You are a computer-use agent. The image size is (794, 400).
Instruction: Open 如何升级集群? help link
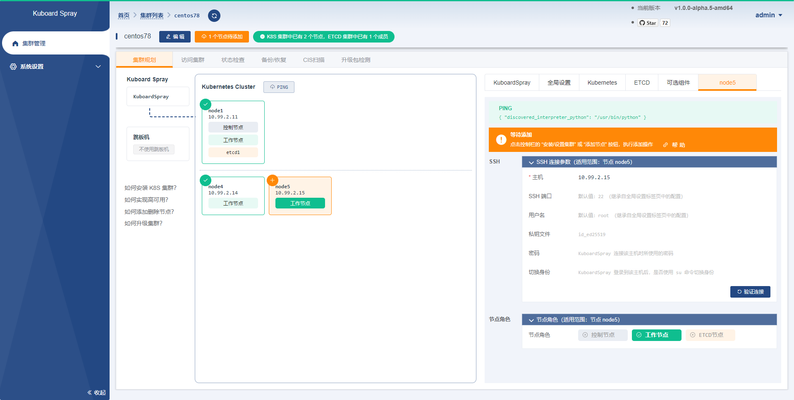[x=143, y=223]
